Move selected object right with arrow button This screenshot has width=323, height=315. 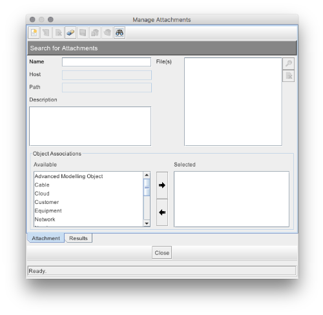tap(162, 185)
